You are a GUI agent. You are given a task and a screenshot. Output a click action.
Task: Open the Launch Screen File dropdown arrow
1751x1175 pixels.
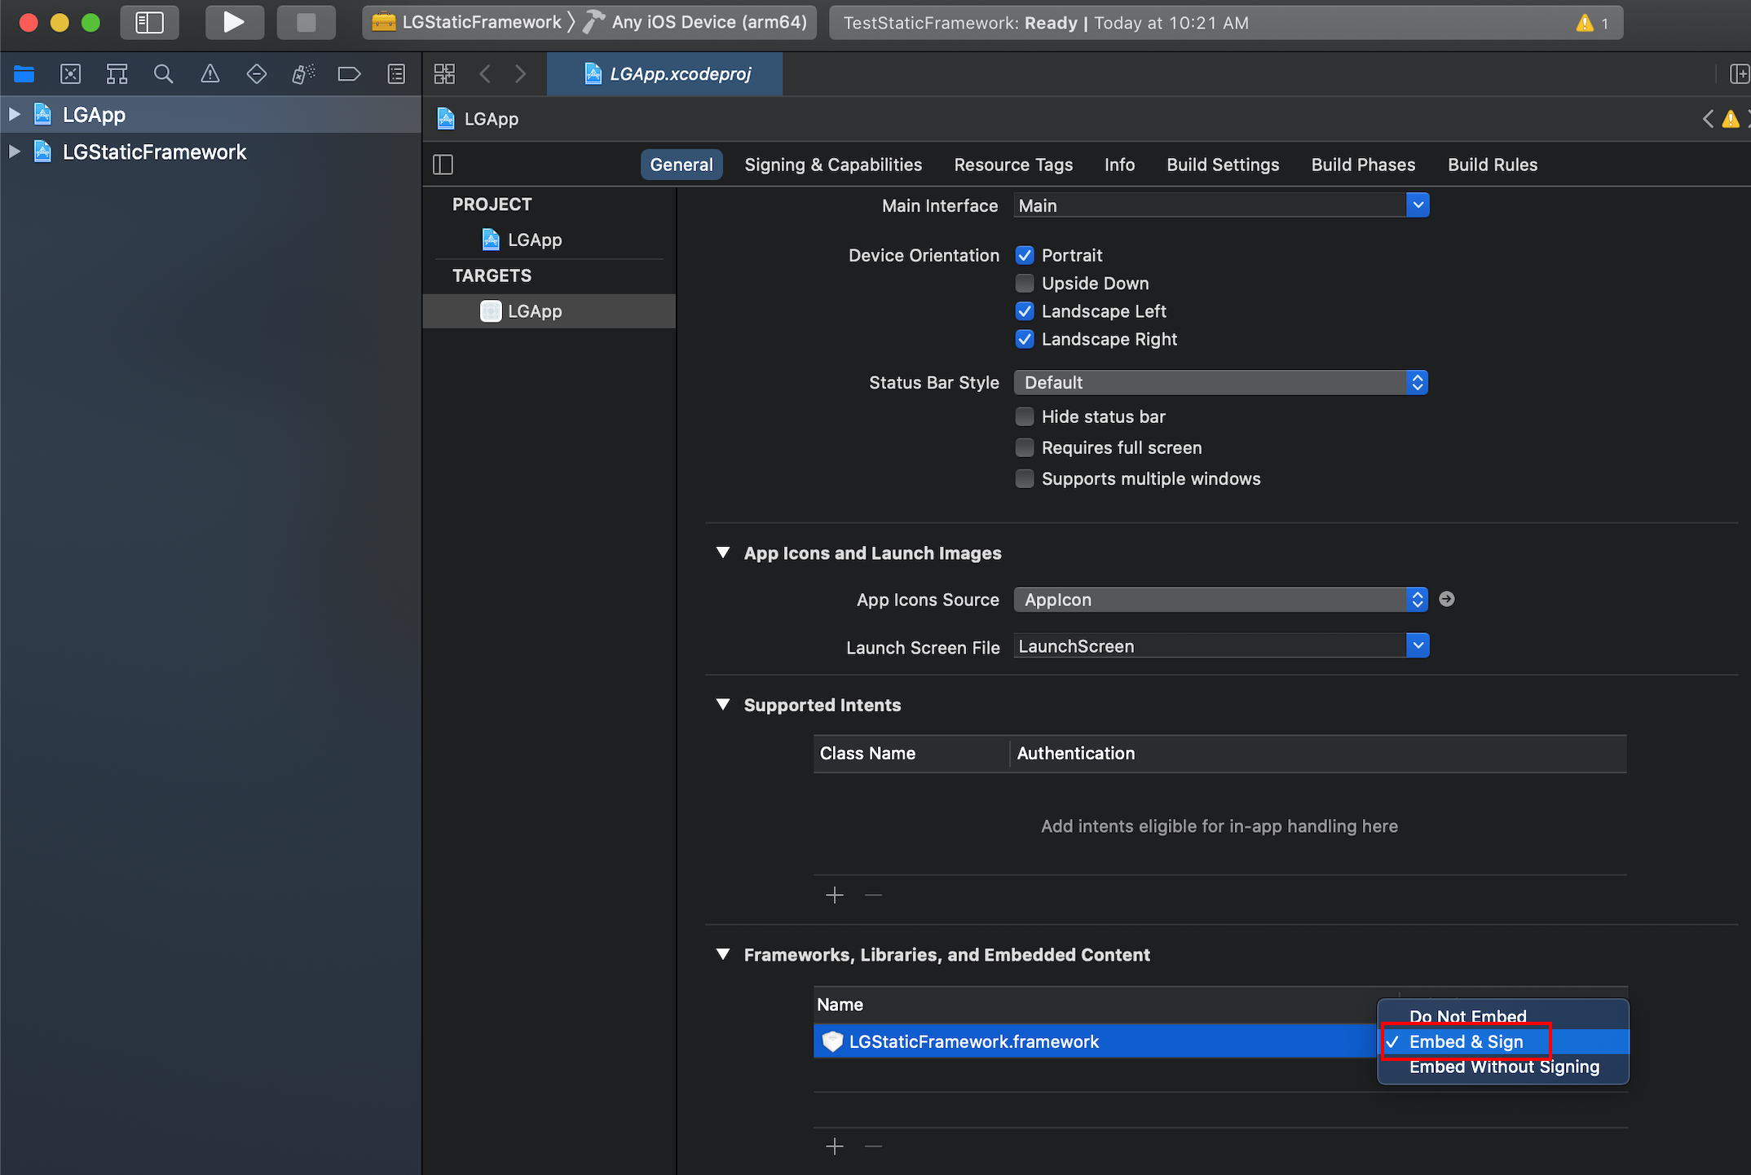[x=1418, y=646]
